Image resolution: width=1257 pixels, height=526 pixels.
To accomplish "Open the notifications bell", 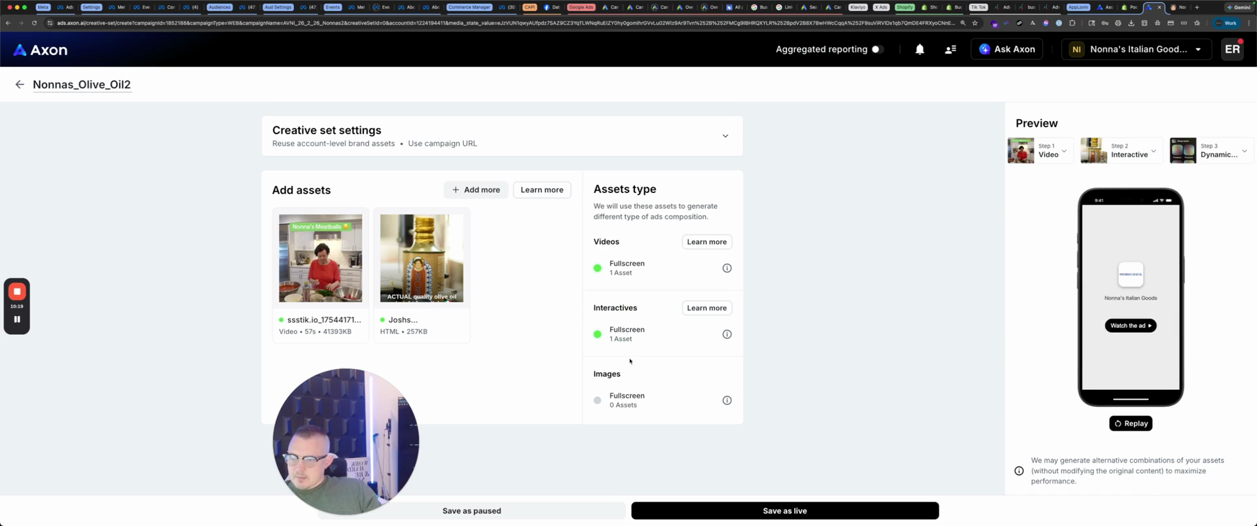I will coord(919,50).
